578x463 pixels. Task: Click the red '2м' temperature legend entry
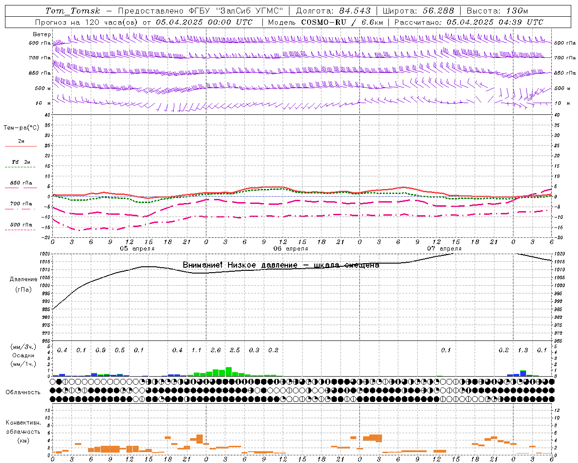coord(21,142)
